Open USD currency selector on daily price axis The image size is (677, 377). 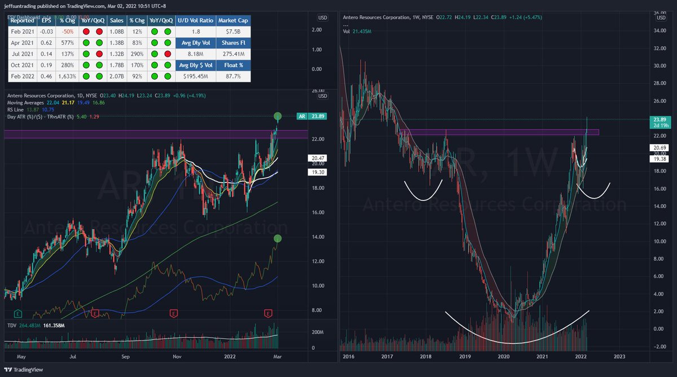pyautogui.click(x=323, y=96)
